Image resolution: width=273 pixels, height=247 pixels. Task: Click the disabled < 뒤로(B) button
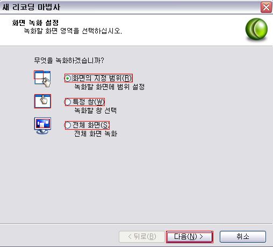tap(142, 237)
